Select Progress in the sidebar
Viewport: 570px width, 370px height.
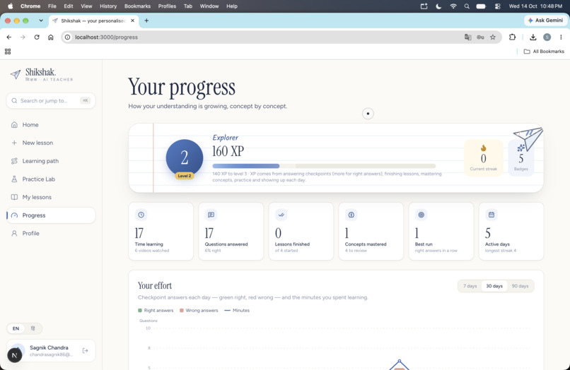(x=51, y=215)
